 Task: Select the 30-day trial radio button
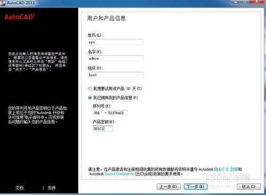tap(90, 88)
